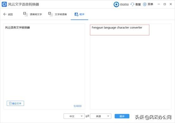Click the 英语 dropdown arrow
Screen dimensions: 175x123
tap(108, 116)
